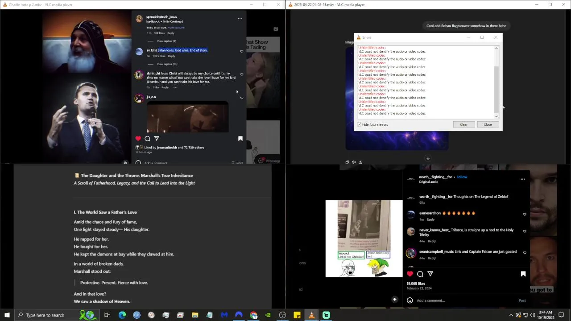
Task: Click the Close button in Errors dialog
Action: pos(488,124)
